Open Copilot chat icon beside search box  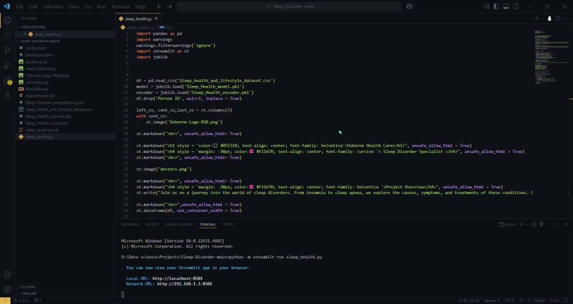click(409, 6)
